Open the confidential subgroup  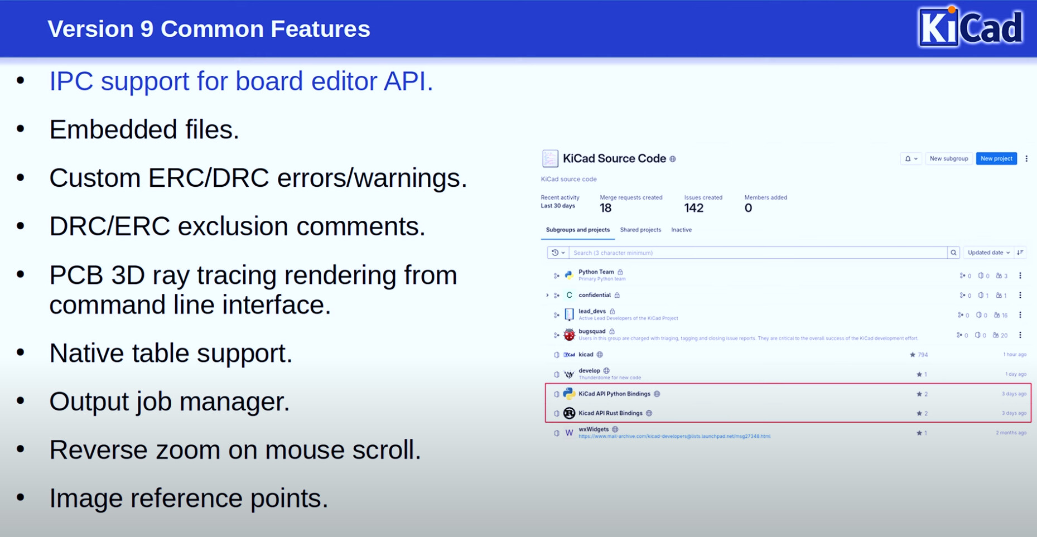[x=595, y=295]
